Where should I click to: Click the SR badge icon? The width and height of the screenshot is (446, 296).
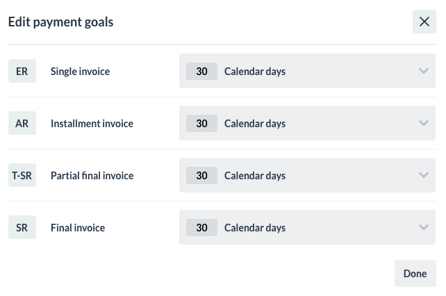[22, 228]
